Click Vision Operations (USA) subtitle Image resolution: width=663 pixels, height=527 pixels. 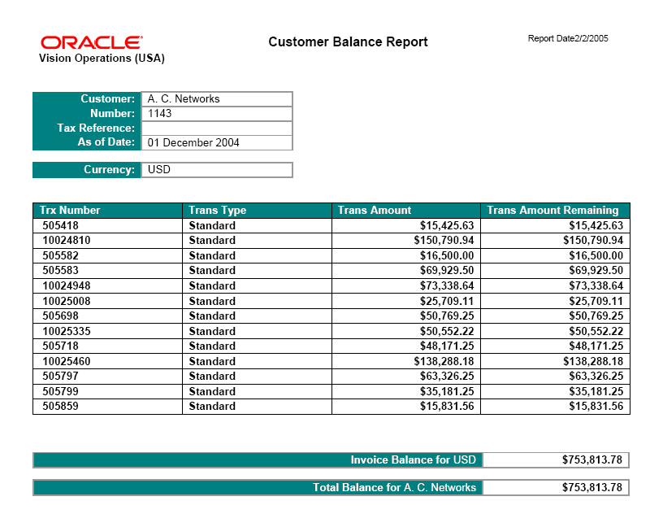(102, 59)
